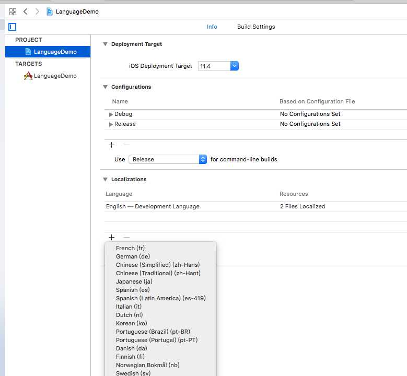The height and width of the screenshot is (376, 407).
Task: Select the English Development Language row
Action: (255, 207)
